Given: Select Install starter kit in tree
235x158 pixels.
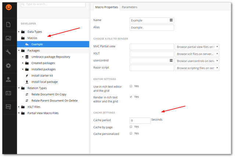Looking at the screenshot, I should 42,76.
